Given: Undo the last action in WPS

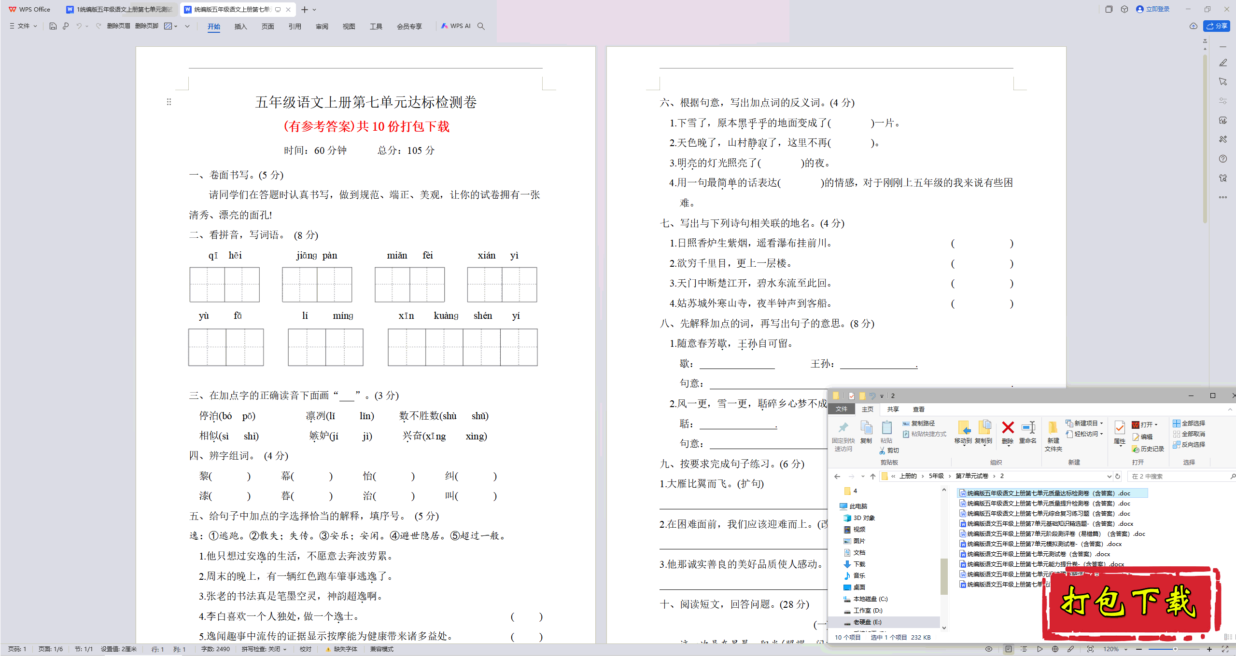Looking at the screenshot, I should [x=79, y=26].
